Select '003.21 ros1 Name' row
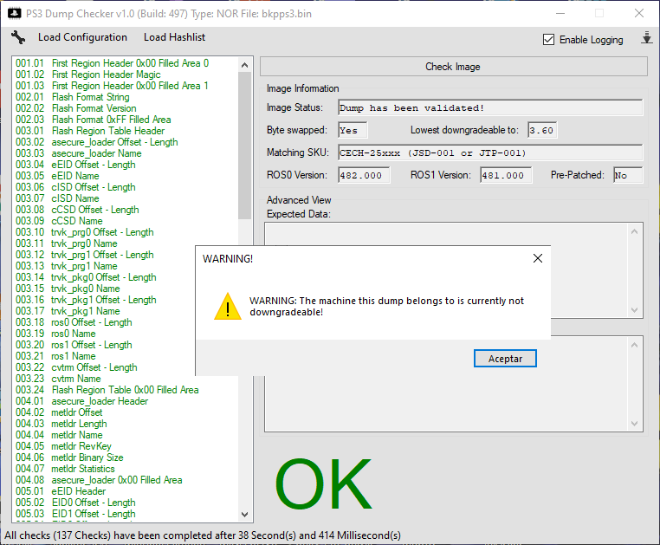Viewport: 660px width, 545px height. click(55, 356)
